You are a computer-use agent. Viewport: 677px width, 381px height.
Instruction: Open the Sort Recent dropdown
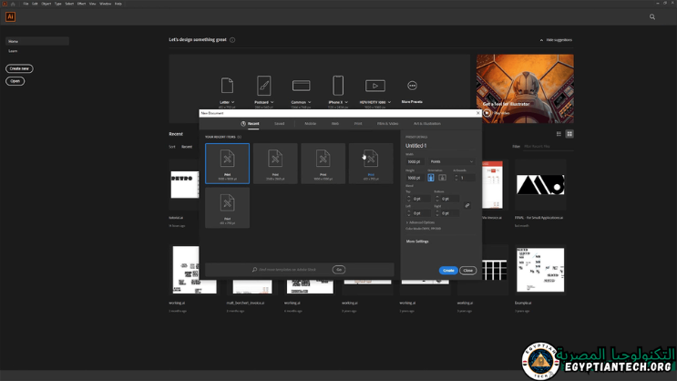187,147
